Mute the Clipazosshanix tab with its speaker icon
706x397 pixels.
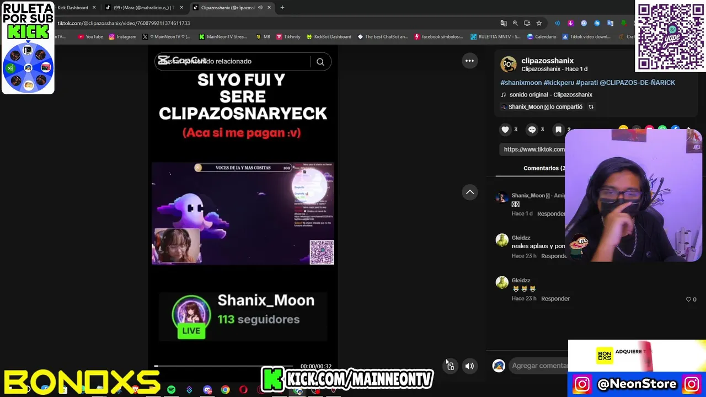260,8
